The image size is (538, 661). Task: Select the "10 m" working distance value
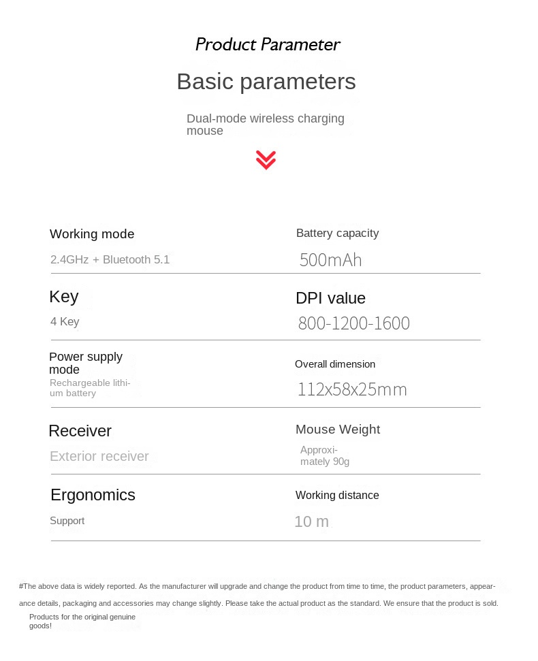311,522
